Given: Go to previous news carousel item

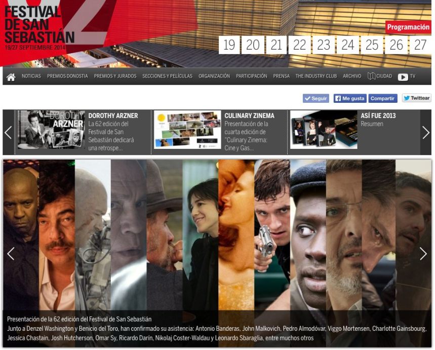Looking at the screenshot, I should [8, 132].
